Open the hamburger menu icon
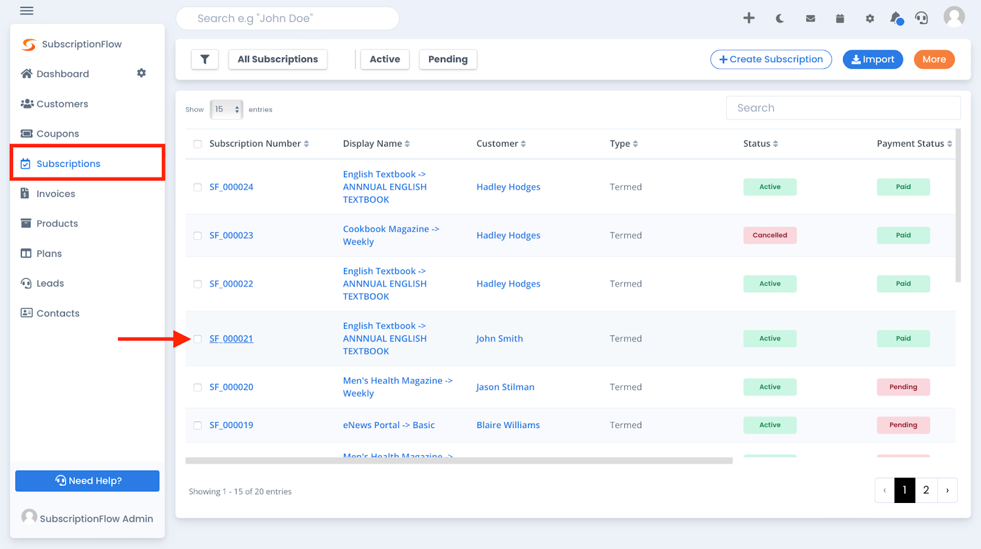 click(x=26, y=10)
